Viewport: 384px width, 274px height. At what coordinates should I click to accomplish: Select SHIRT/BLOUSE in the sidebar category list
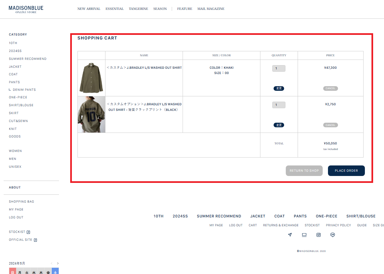coord(21,105)
